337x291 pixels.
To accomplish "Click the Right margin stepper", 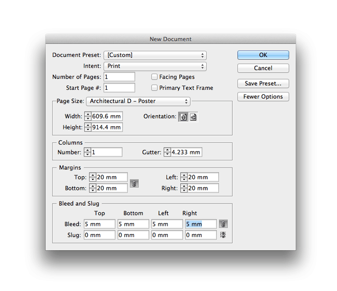I will 184,188.
